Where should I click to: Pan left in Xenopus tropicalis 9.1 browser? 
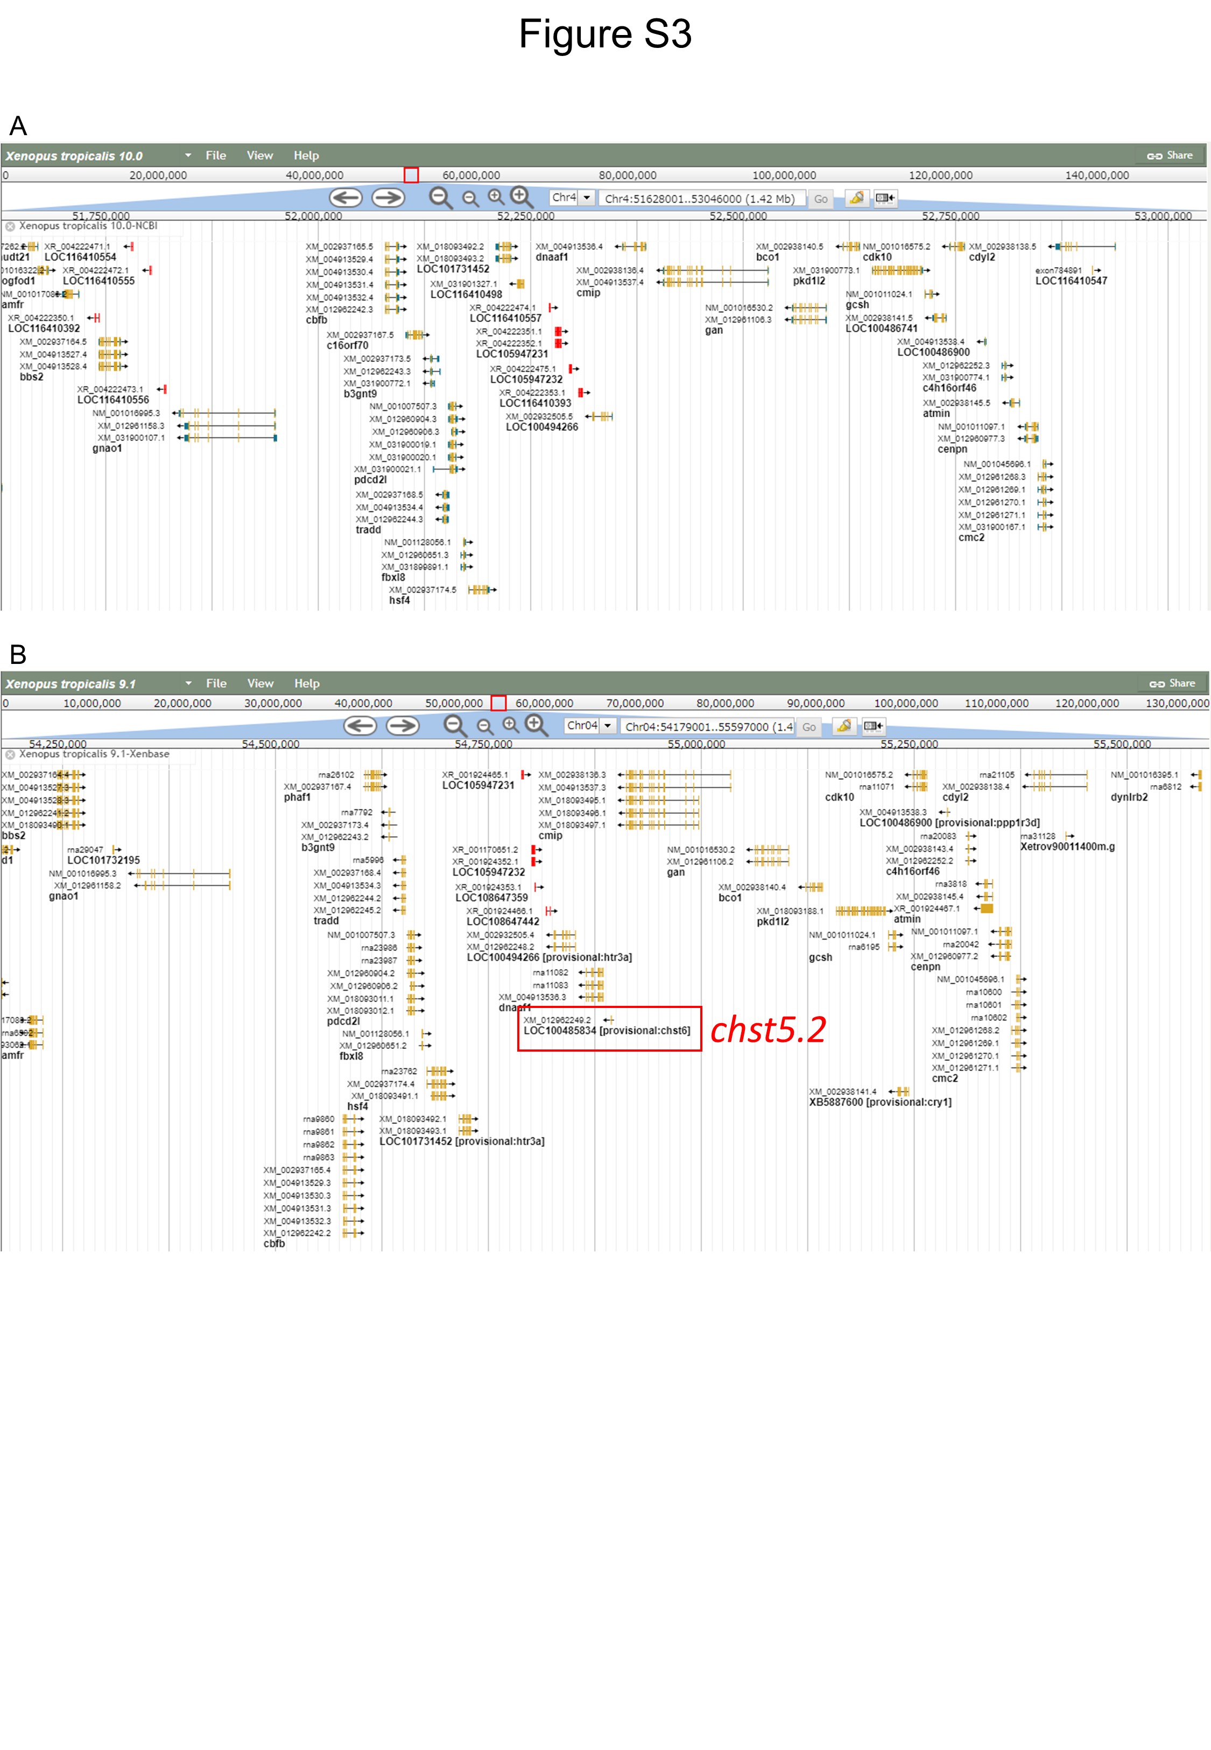360,725
